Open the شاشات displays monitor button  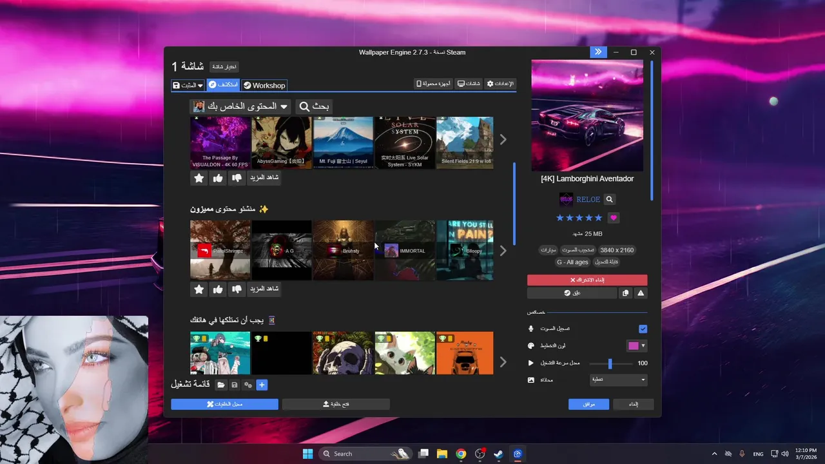[469, 84]
